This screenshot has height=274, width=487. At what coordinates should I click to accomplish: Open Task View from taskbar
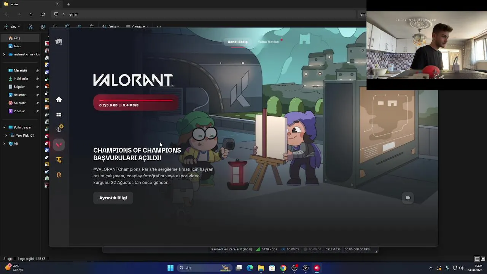point(239,268)
